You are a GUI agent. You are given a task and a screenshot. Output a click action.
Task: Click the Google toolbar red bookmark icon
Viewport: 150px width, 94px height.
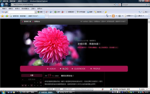pyautogui.click(x=62, y=12)
